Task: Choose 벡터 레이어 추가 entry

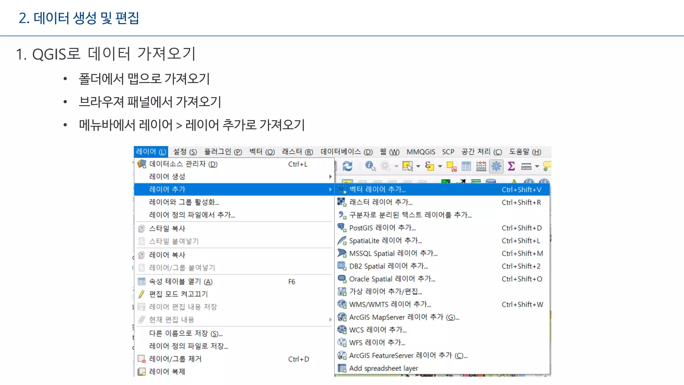Action: click(377, 189)
